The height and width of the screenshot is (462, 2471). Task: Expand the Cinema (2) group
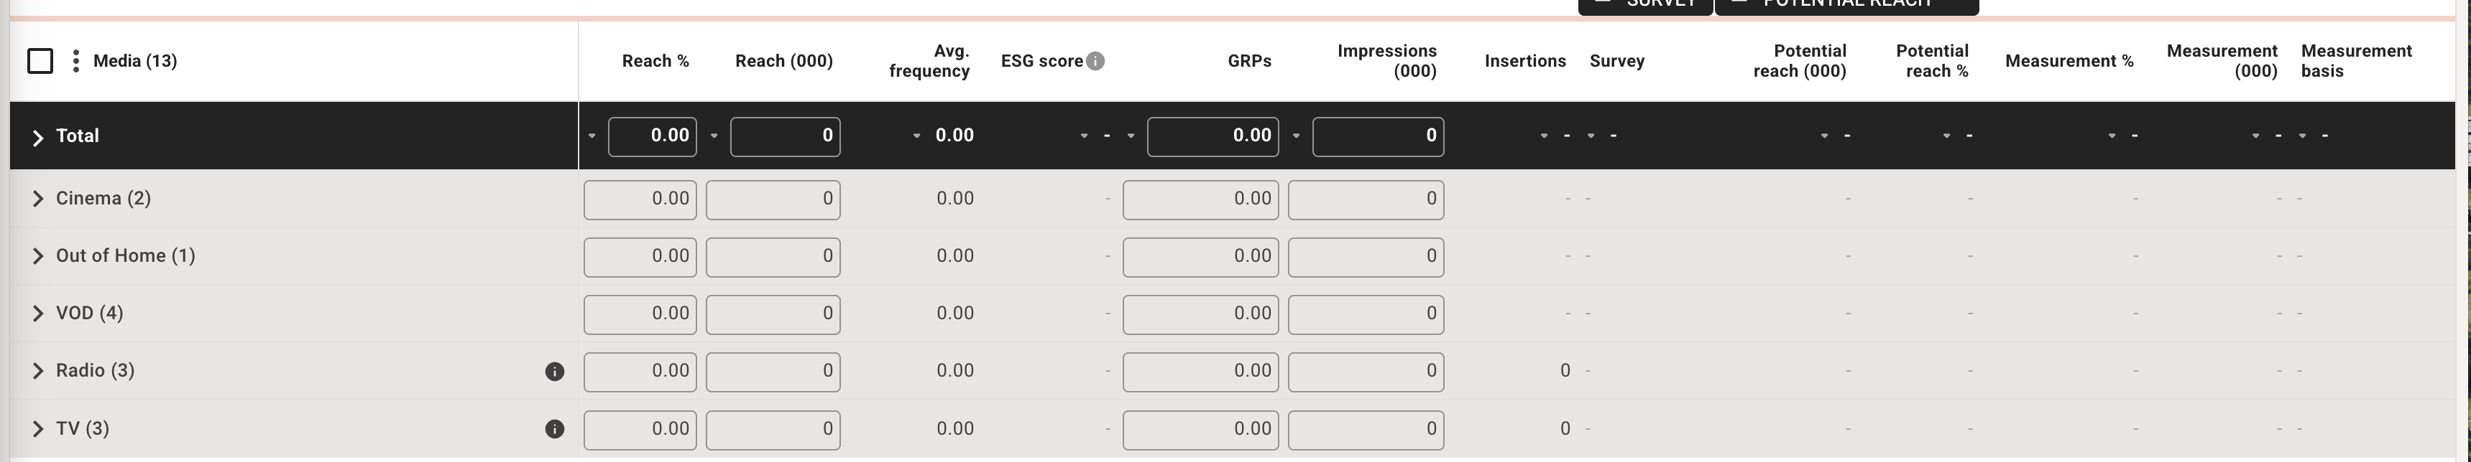[37, 199]
